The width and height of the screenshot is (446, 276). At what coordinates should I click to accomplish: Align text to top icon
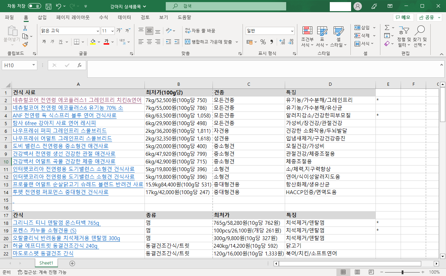click(x=141, y=31)
